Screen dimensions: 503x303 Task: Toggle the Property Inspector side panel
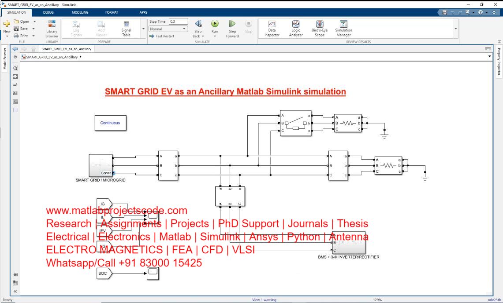click(499, 62)
